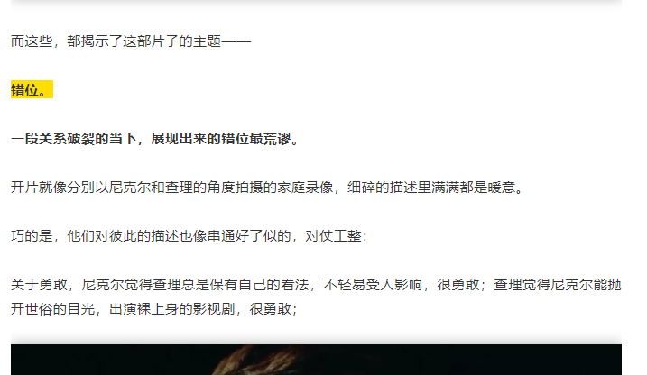Click "关于勇敢" at the paragraph start
Image resolution: width=647 pixels, height=375 pixels.
[x=39, y=284]
